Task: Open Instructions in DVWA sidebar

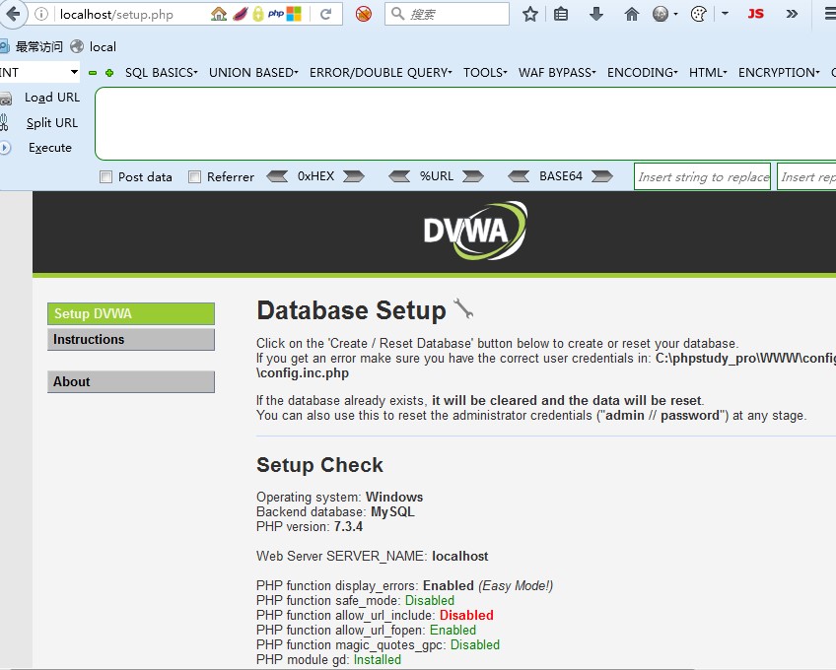Action: [131, 340]
